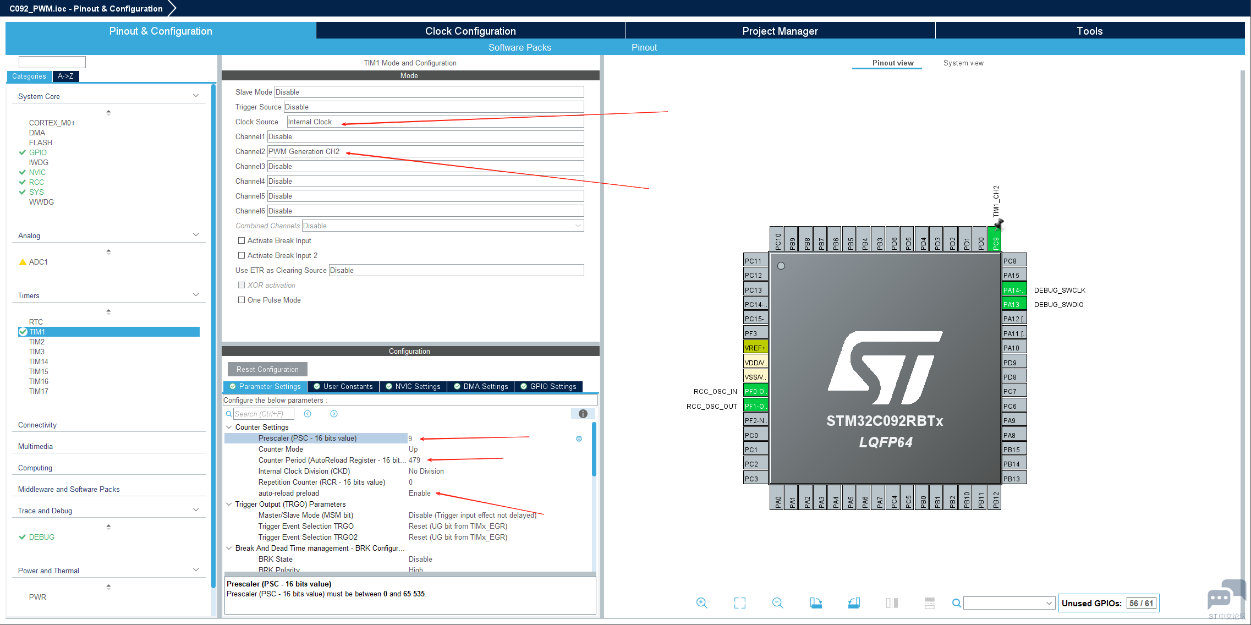Screen dimensions: 1251x625
Task: Open the Channel2 PWM Generation dropdown
Action: pos(426,151)
